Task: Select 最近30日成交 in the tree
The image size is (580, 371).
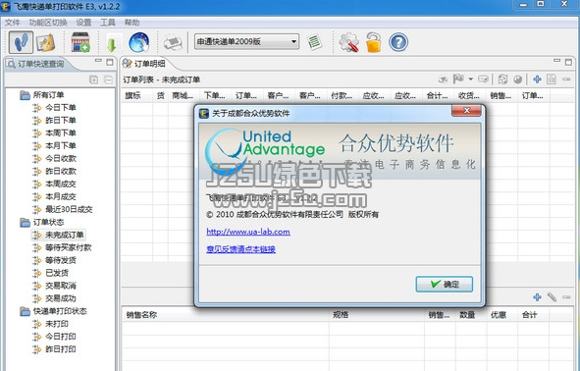Action: [63, 209]
